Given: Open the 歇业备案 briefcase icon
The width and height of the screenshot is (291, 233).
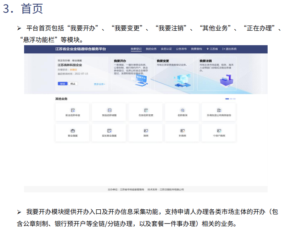Looking at the screenshot, I should pyautogui.click(x=73, y=131).
